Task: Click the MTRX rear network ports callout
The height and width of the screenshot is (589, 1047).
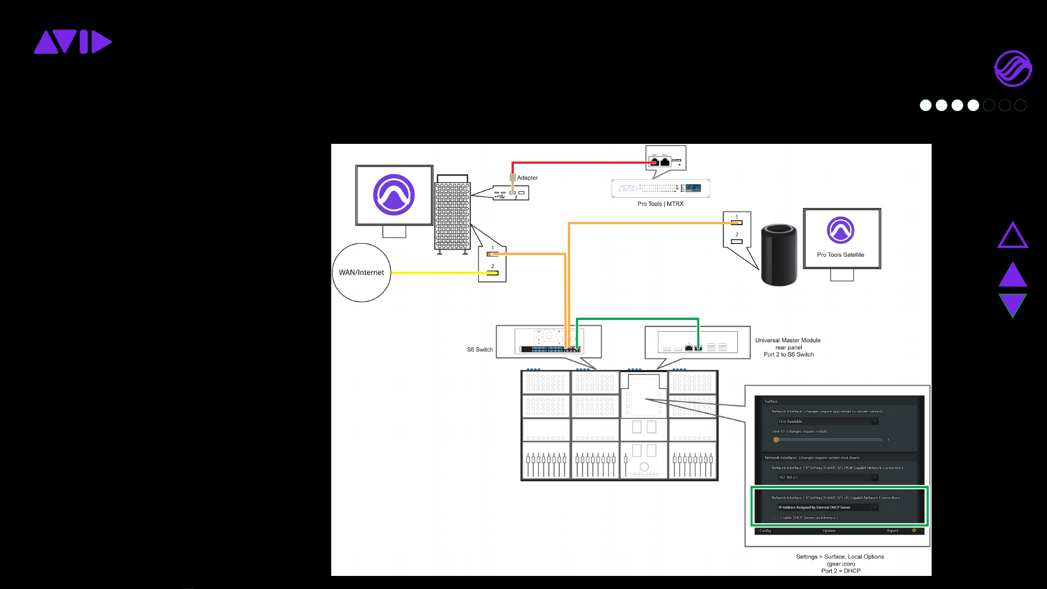Action: (x=665, y=159)
